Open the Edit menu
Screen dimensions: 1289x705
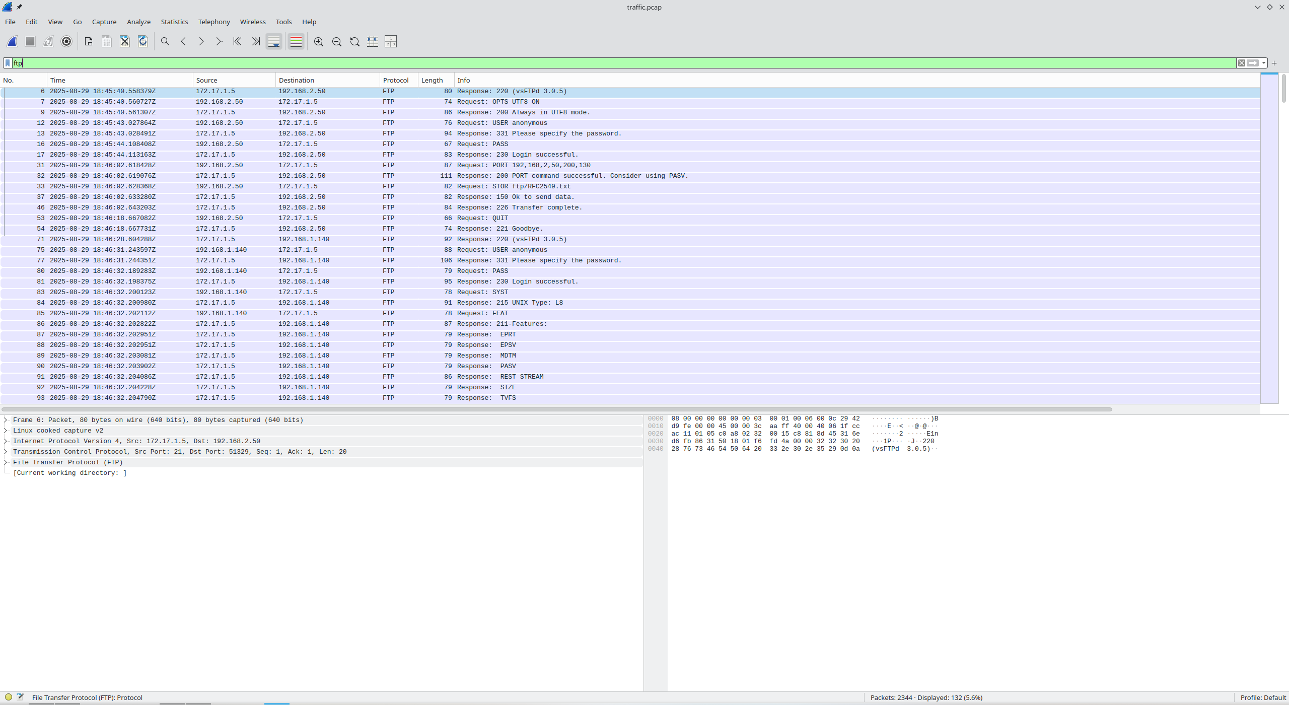click(x=32, y=22)
